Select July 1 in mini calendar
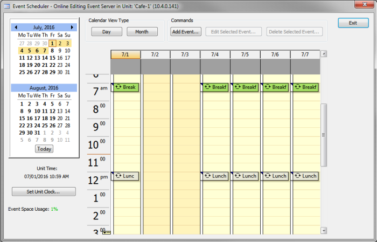Viewport: 377px width, 242px height. (52, 43)
